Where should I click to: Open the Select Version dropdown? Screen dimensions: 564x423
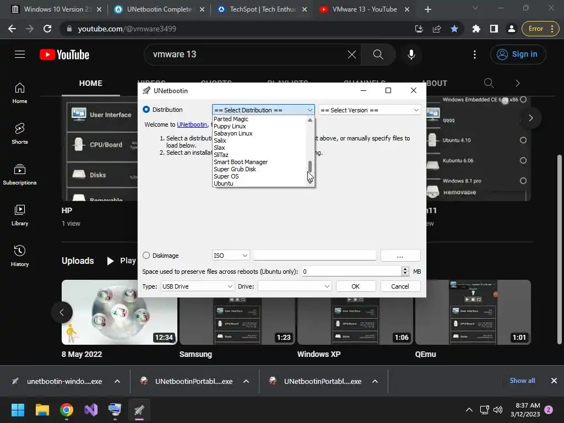pyautogui.click(x=370, y=110)
